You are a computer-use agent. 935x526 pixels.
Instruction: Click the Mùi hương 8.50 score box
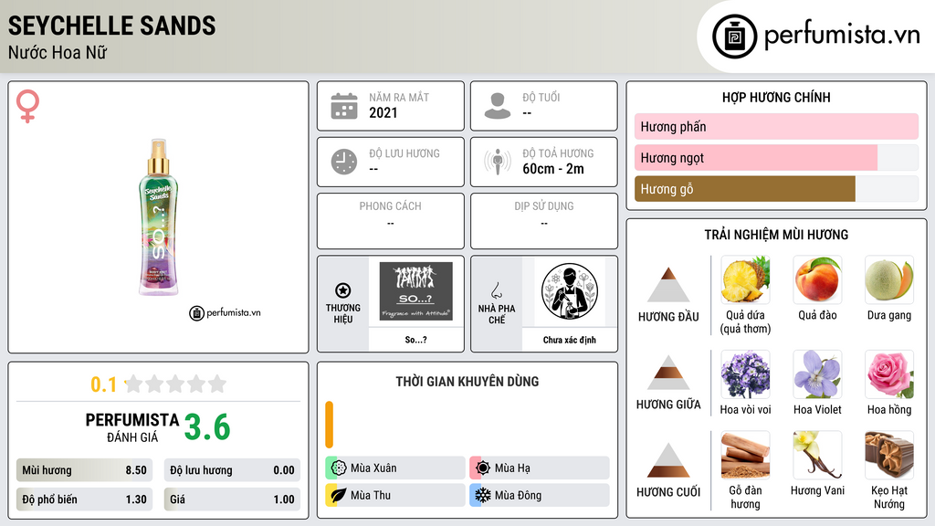[x=84, y=470]
